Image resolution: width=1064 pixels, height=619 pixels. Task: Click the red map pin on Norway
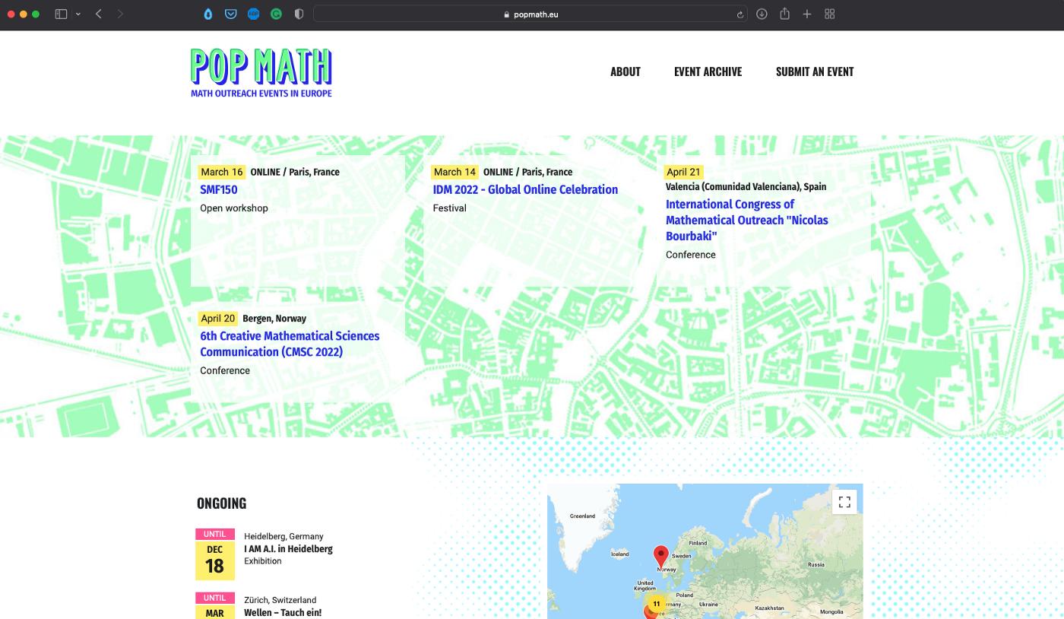click(661, 555)
